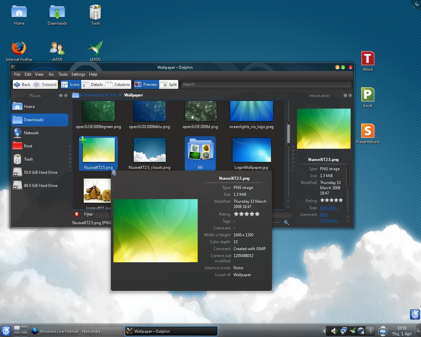Clear filter with red close icon
Image resolution: width=421 pixels, height=337 pixels.
77,214
